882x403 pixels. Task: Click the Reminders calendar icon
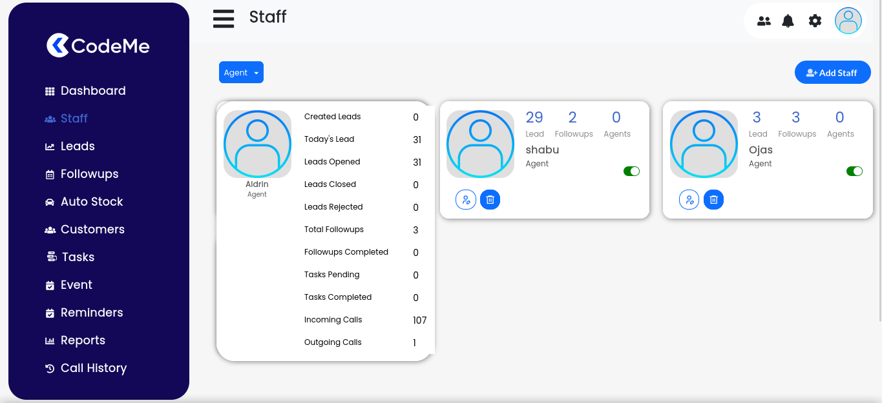pos(50,313)
